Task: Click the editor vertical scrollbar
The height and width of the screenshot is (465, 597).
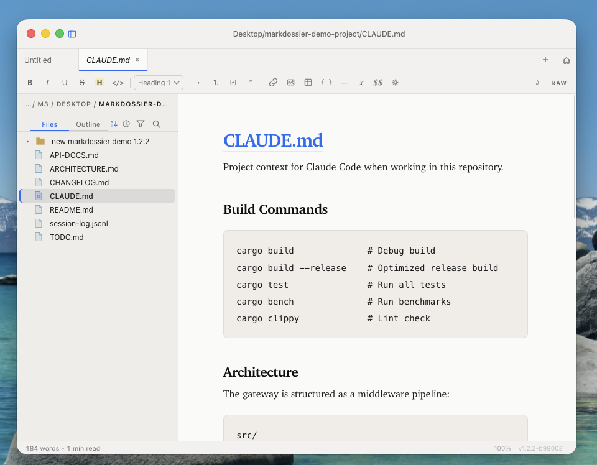Action: click(x=575, y=157)
